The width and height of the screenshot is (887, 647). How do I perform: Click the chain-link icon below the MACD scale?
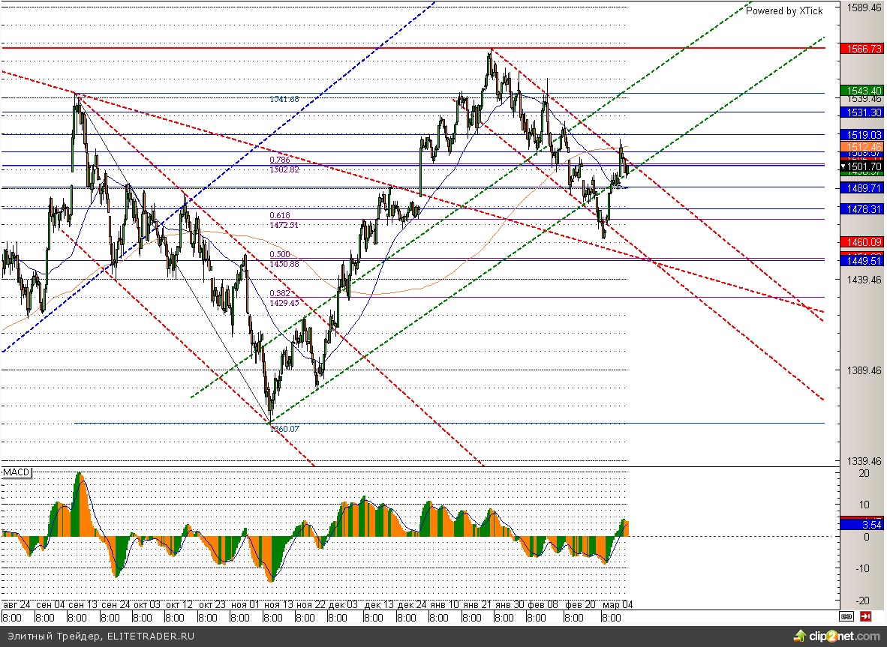(x=846, y=616)
